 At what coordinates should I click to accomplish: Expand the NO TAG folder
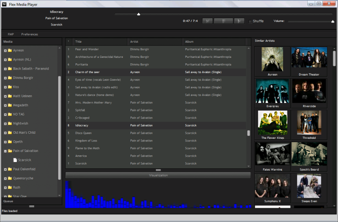5,114
